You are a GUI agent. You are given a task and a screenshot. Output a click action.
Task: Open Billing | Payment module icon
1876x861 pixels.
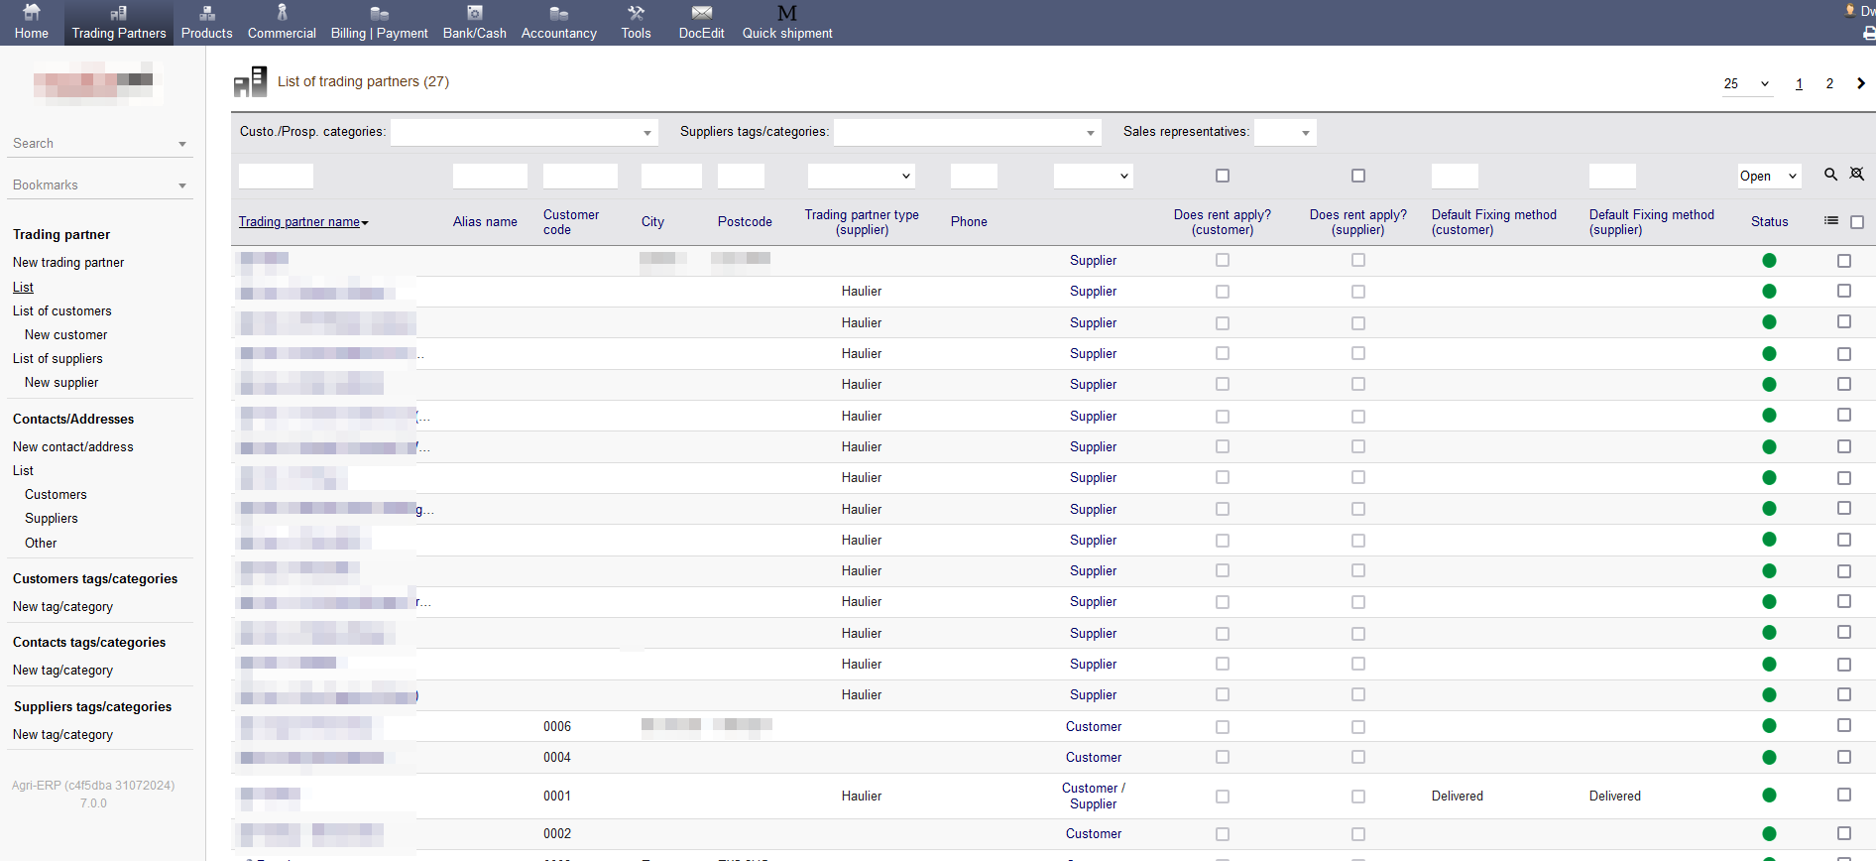(x=379, y=13)
